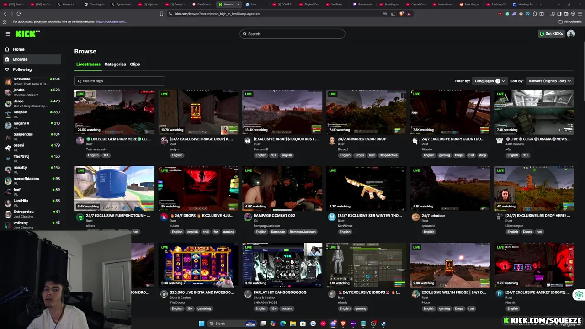Image resolution: width=585 pixels, height=329 pixels.
Task: Click the DropsActive tag on Blazed stream
Action: [x=388, y=155]
